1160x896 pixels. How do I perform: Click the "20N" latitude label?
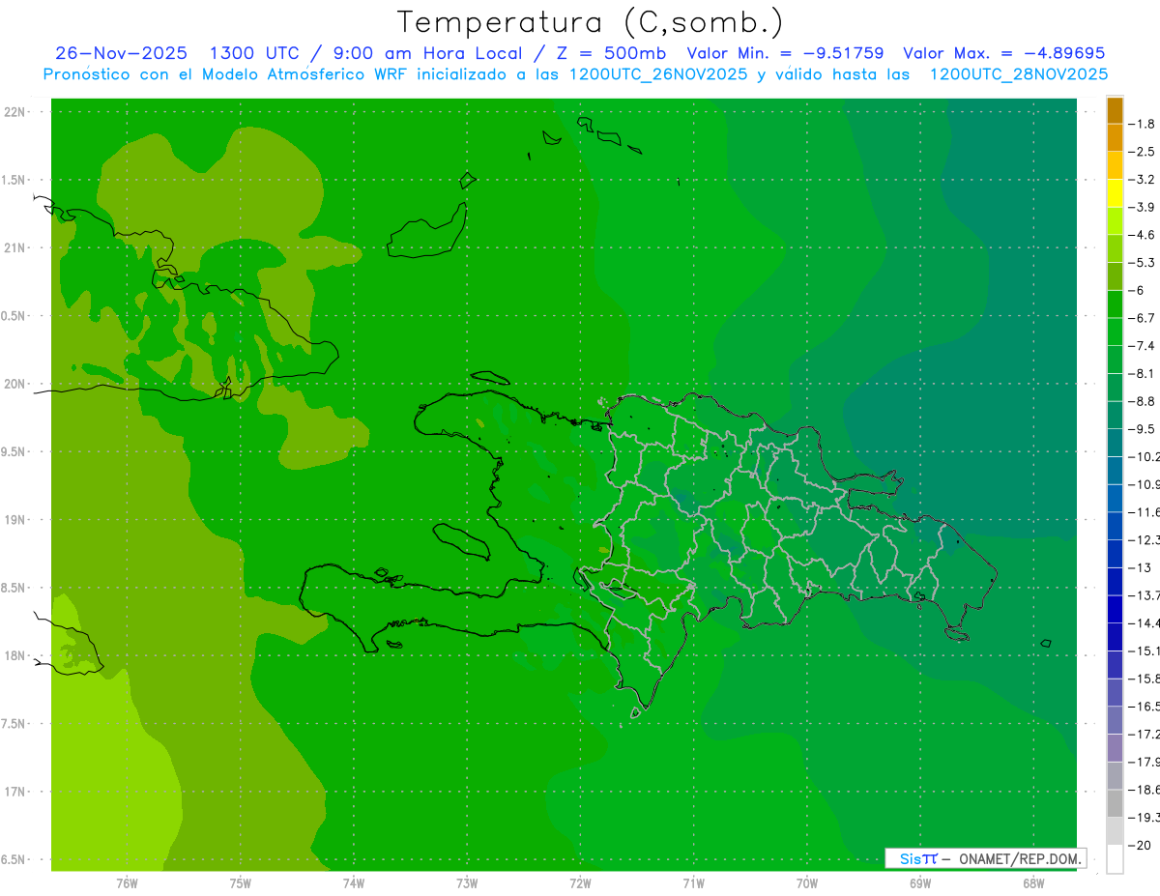pos(15,384)
